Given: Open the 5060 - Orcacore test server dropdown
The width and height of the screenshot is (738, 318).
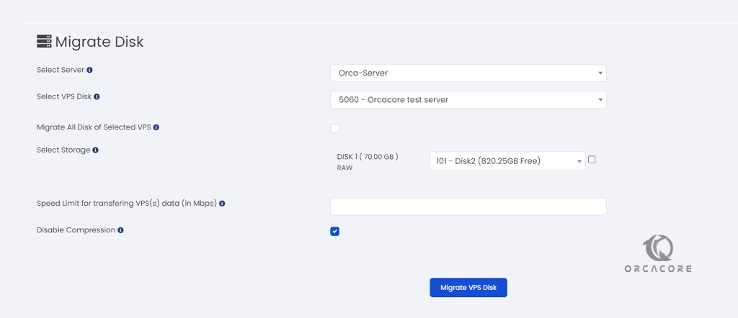Looking at the screenshot, I should pos(468,100).
